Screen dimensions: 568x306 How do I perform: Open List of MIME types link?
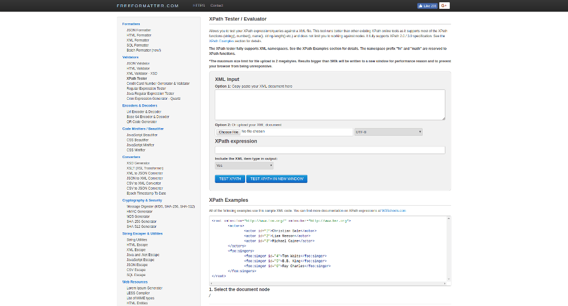[x=140, y=299]
